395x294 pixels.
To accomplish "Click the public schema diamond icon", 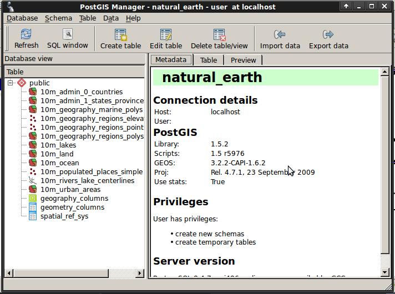I will point(22,83).
